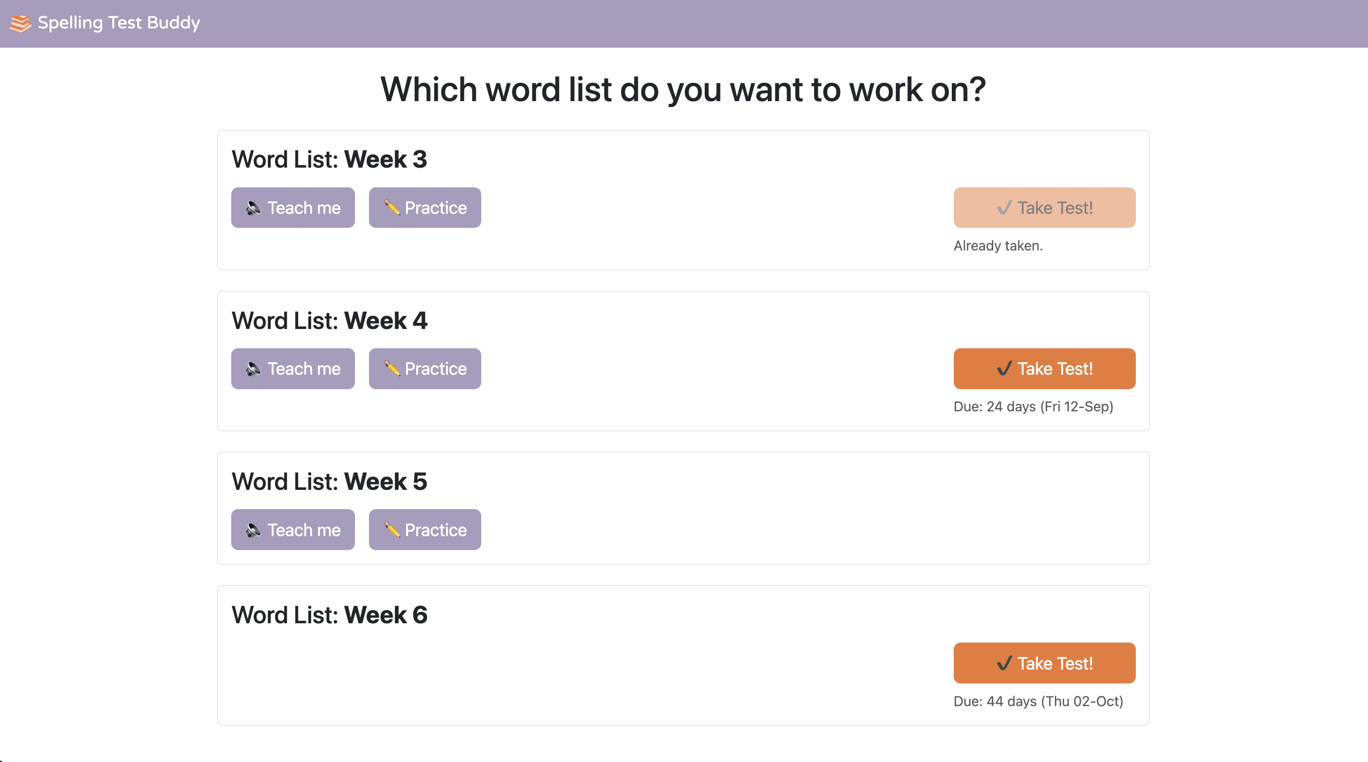Click the pencil icon on Week 3 Practice
This screenshot has width=1368, height=762.
[392, 208]
